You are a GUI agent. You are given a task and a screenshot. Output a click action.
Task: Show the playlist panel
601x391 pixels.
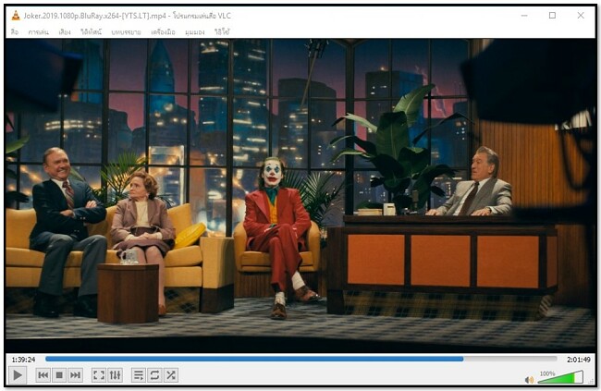[139, 375]
